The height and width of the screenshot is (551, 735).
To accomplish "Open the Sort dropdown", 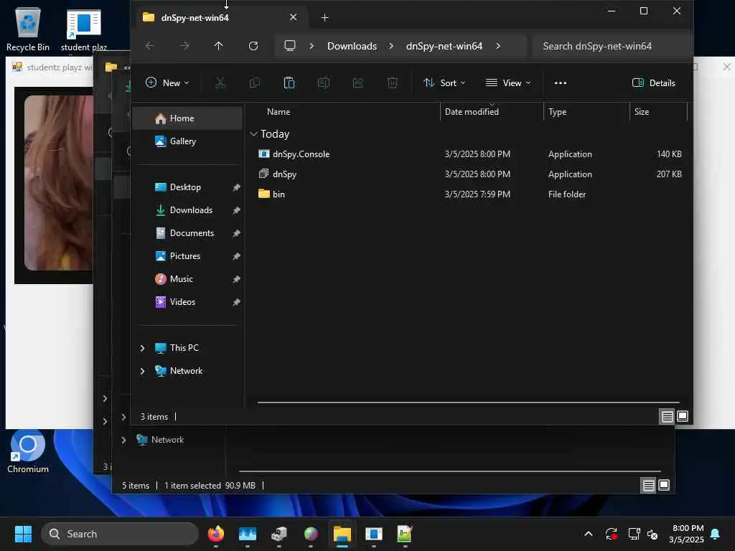I will tap(444, 83).
